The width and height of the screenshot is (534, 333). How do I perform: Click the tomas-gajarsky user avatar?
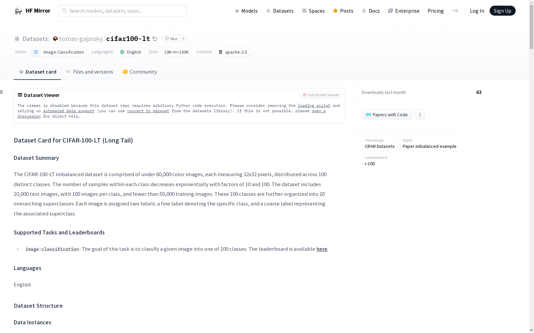(x=55, y=39)
